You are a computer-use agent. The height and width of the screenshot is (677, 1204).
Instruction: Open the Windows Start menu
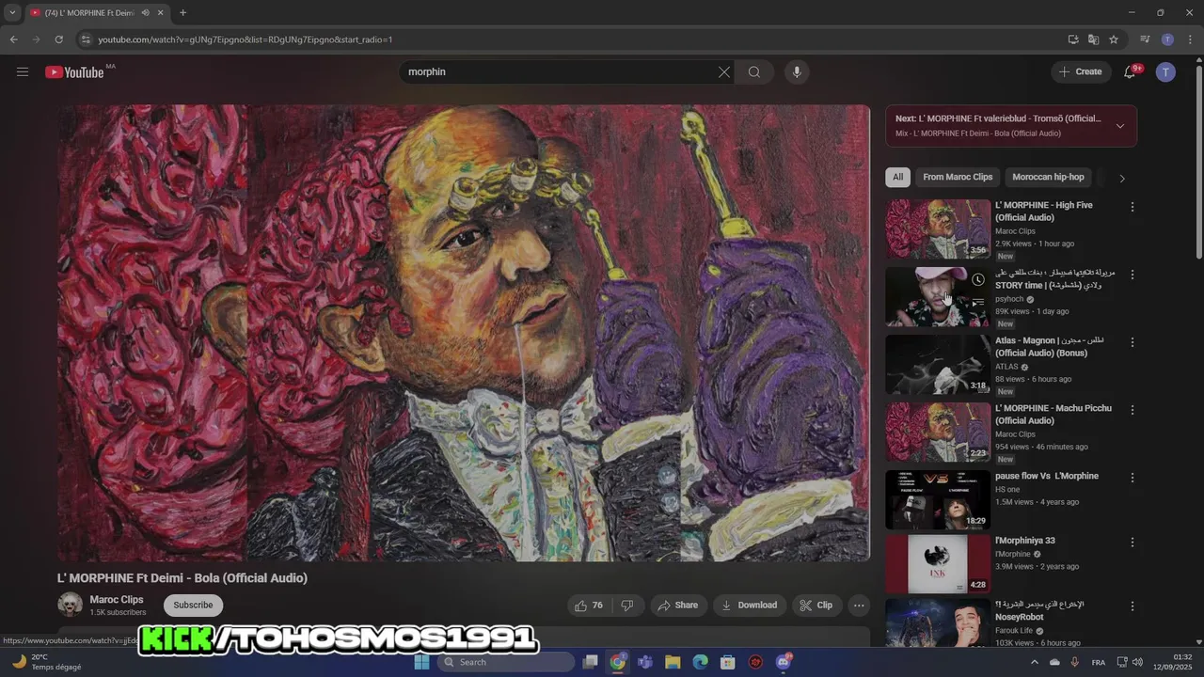421,662
